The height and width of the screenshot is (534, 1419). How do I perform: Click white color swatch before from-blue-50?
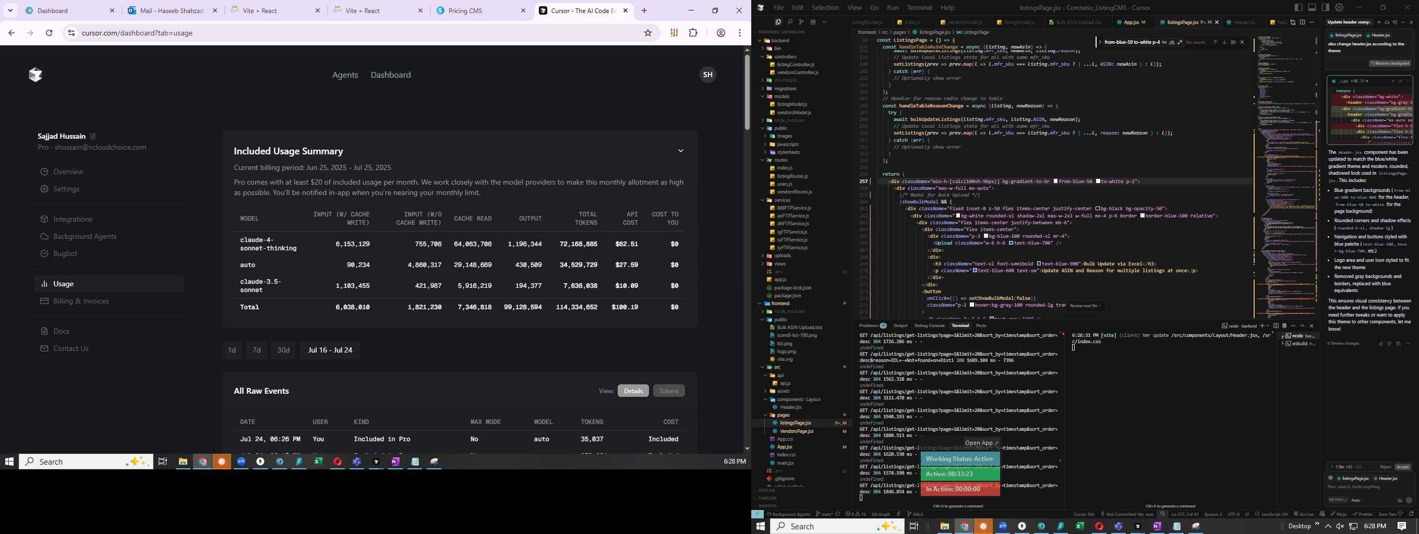pyautogui.click(x=1055, y=181)
